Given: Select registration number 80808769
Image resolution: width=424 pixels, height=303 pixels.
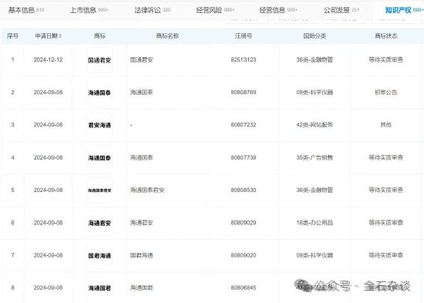Looking at the screenshot, I should [x=244, y=93].
